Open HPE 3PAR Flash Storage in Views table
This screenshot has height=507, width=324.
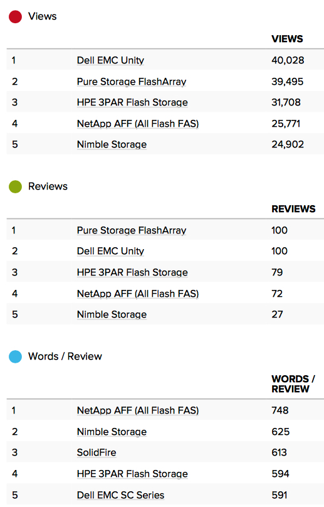click(132, 102)
